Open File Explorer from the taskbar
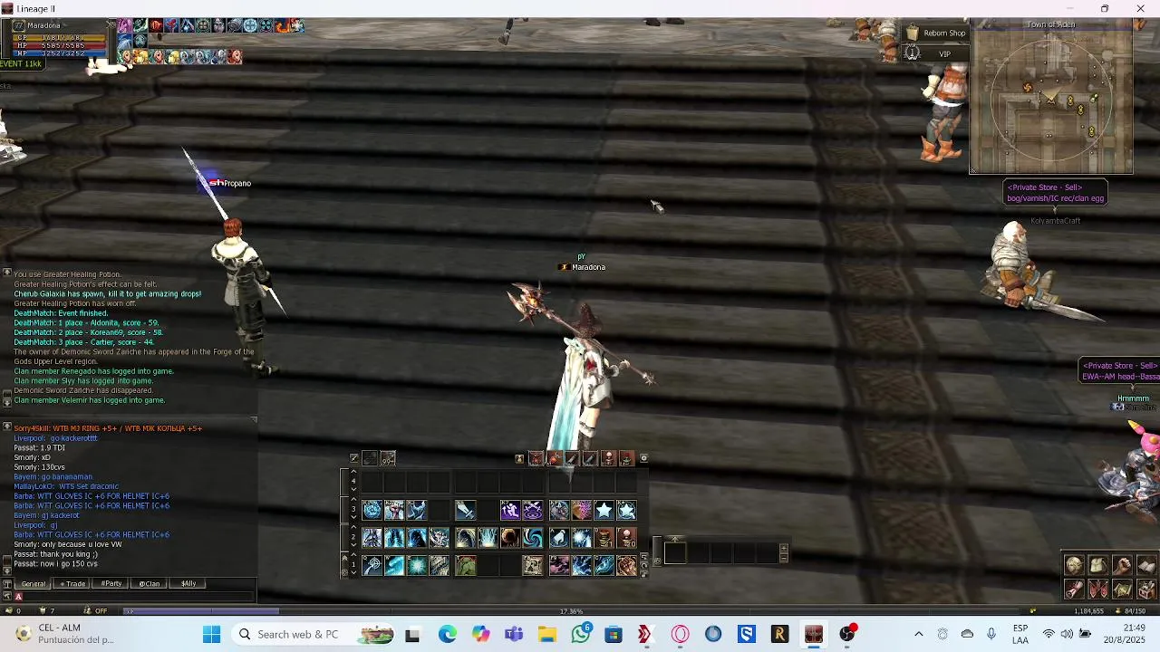This screenshot has height=652, width=1160. pyautogui.click(x=547, y=634)
